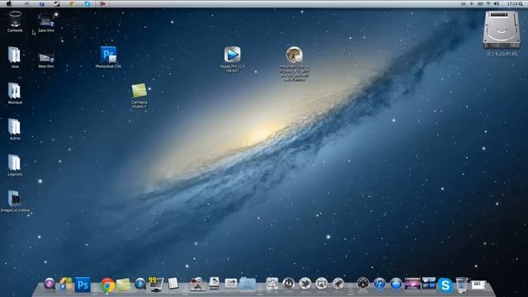Open the Musique folder

coord(15,93)
